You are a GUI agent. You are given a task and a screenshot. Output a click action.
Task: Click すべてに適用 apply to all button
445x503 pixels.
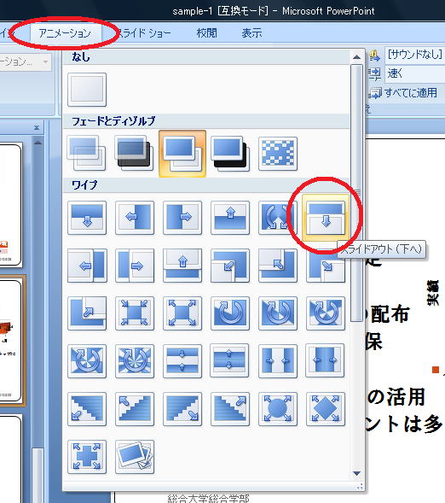(403, 93)
